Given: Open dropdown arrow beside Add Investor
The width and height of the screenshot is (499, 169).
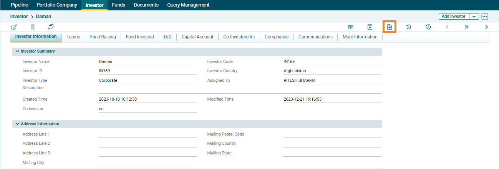Looking at the screenshot, I should click(x=474, y=17).
